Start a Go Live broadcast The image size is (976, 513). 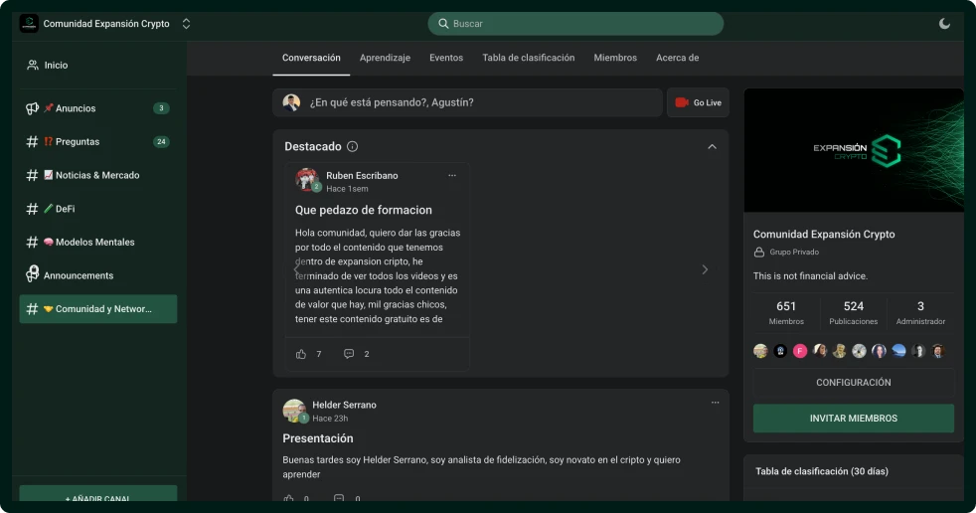pos(698,102)
